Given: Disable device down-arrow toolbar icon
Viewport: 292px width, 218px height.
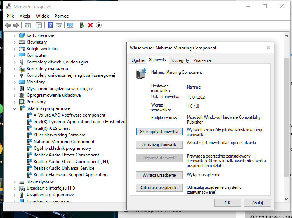Looking at the screenshot, I should point(99,25).
